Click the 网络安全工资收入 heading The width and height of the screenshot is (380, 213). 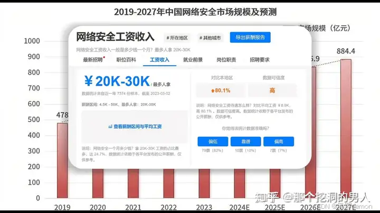(x=116, y=37)
